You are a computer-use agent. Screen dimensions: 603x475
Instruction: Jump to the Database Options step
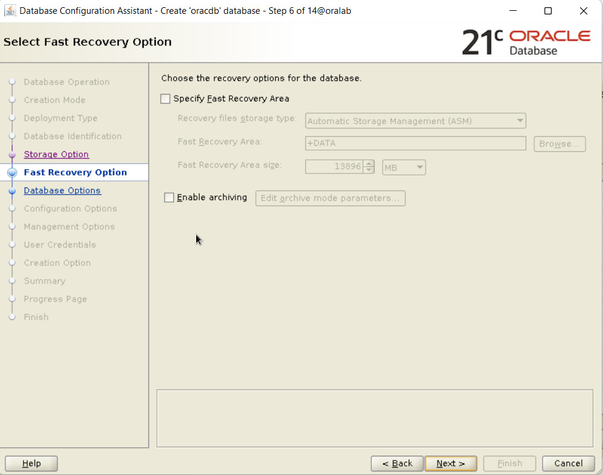62,190
